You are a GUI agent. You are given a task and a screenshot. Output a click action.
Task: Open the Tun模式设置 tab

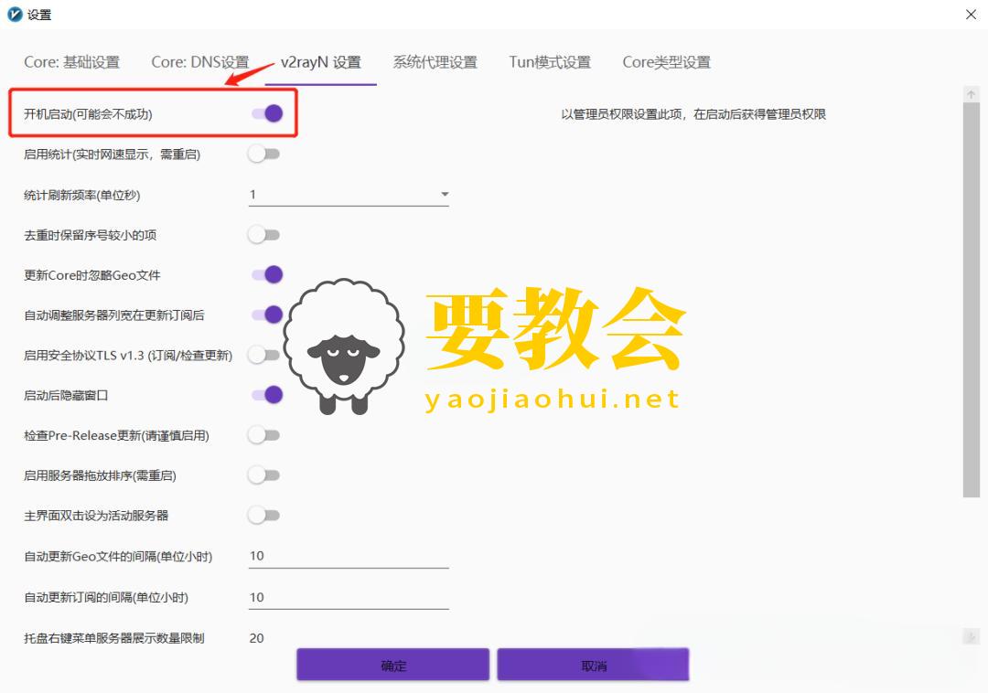coord(550,62)
